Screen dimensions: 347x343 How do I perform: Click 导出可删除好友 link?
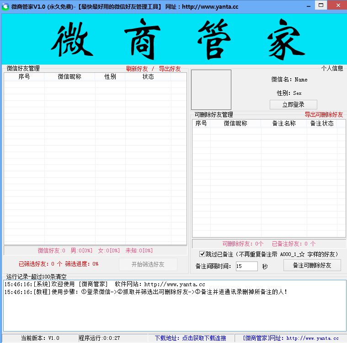tap(324, 114)
